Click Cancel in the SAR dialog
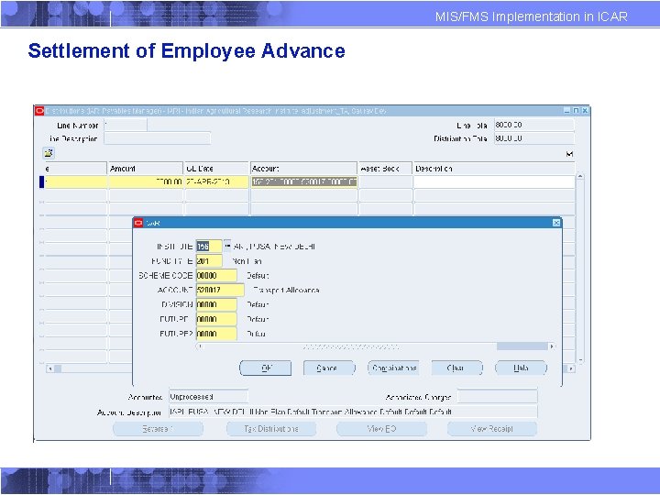The image size is (660, 495). tap(329, 368)
